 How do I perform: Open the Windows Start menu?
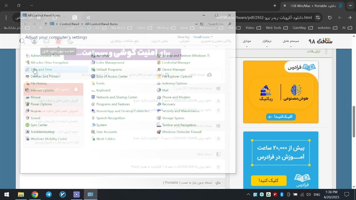7,194
